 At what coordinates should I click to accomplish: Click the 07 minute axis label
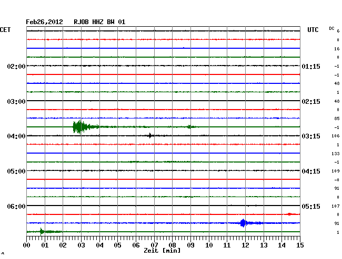pyautogui.click(x=154, y=245)
